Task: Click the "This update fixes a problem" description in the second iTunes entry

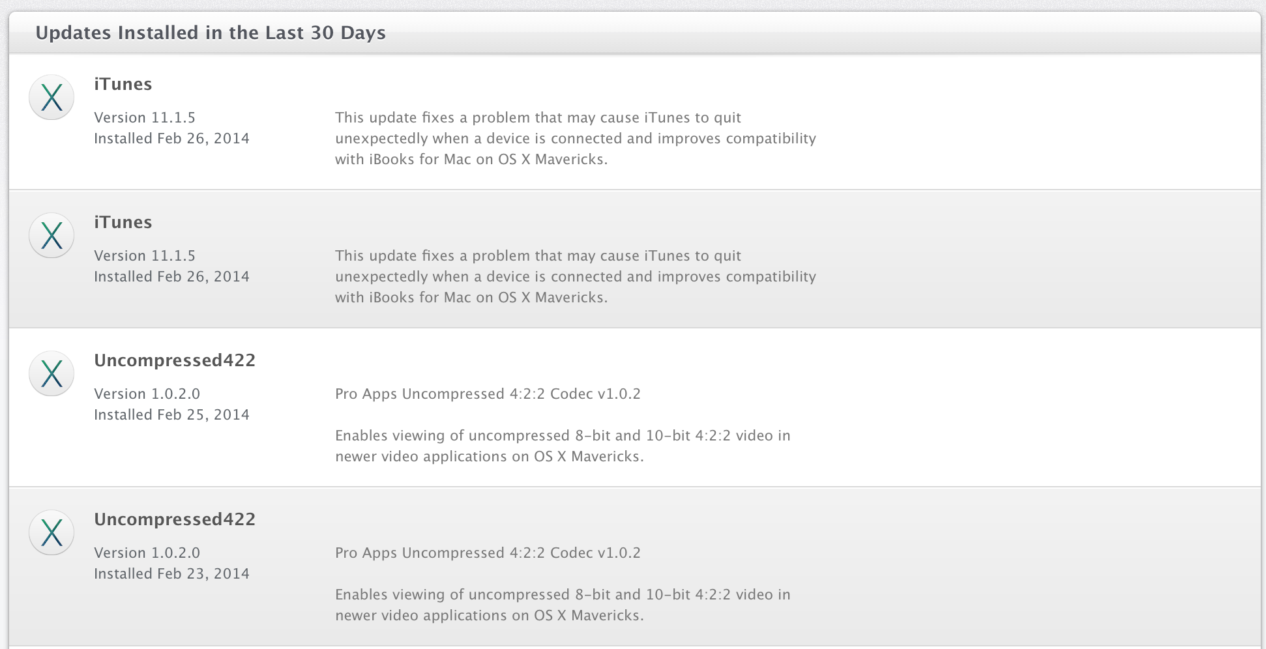Action: click(576, 276)
